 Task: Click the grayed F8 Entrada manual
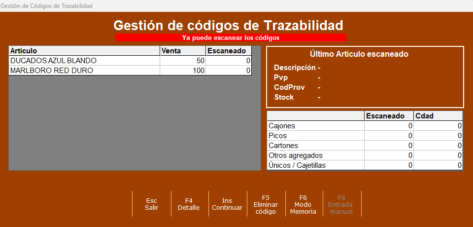coord(341,204)
